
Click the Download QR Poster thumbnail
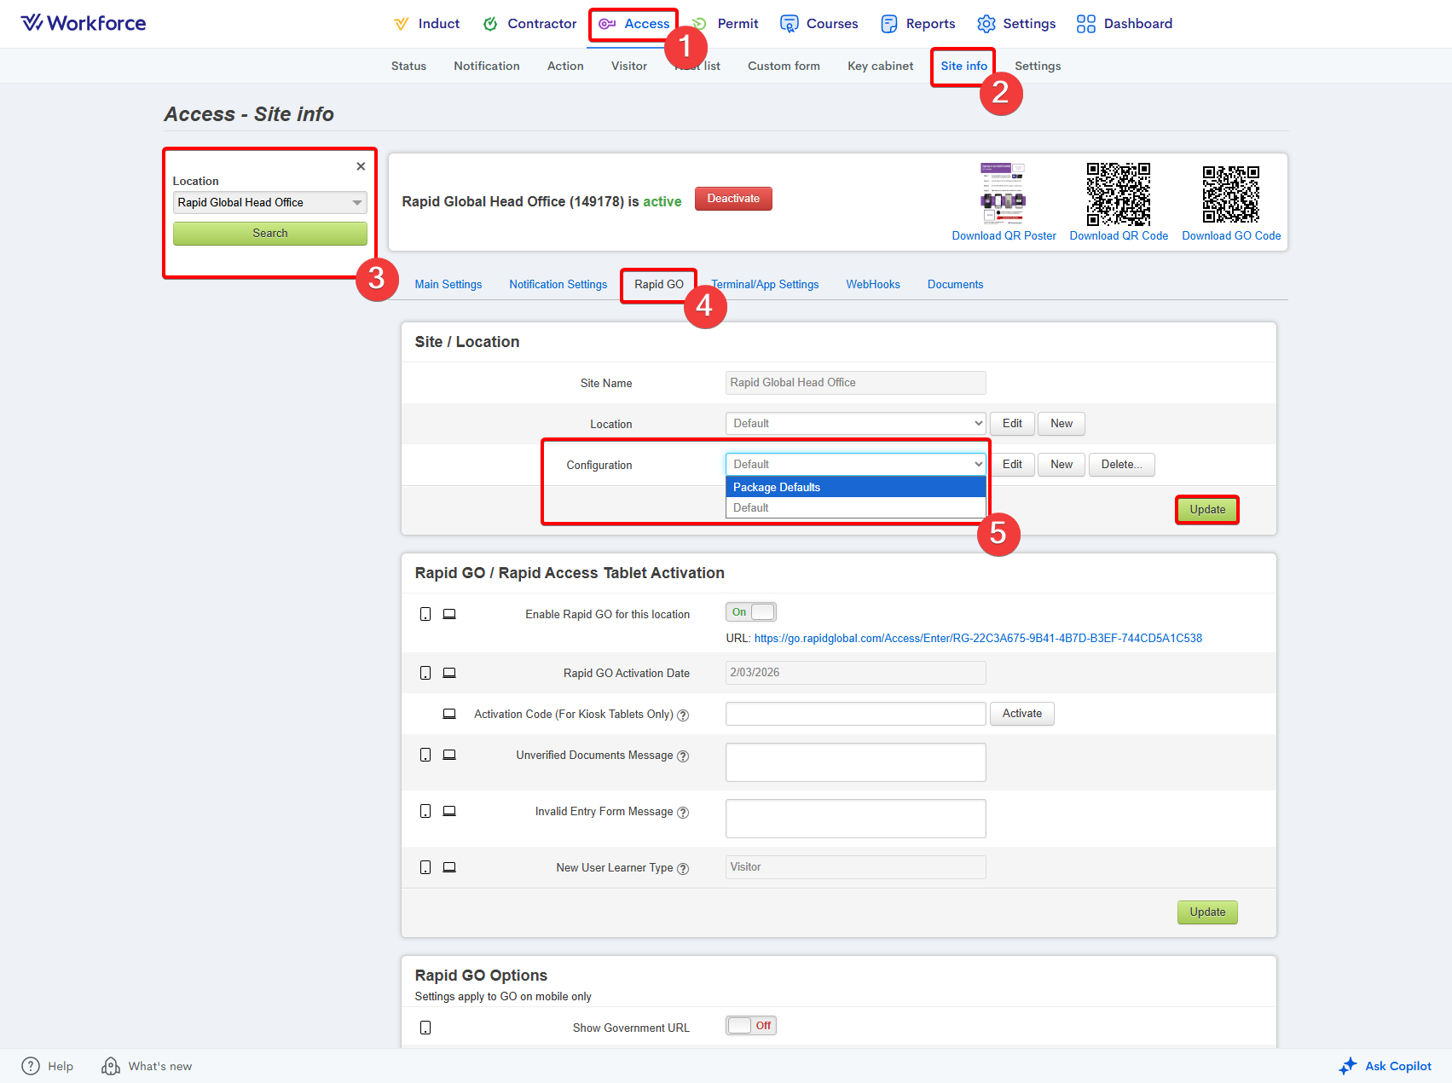(1003, 194)
